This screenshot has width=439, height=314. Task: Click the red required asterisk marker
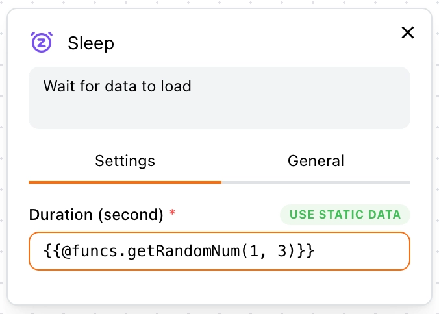tap(172, 213)
